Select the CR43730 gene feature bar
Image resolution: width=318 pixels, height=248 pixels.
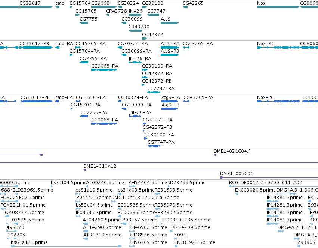135,31
